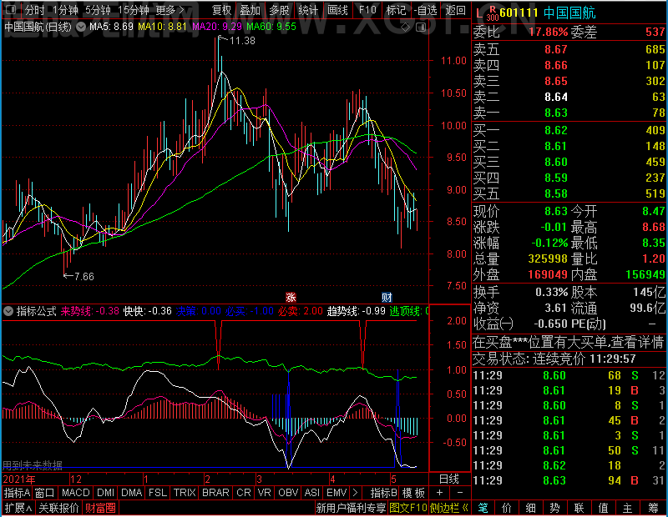Open the 多股 multi-stock view
Image resolution: width=668 pixels, height=517 pixels.
(279, 10)
